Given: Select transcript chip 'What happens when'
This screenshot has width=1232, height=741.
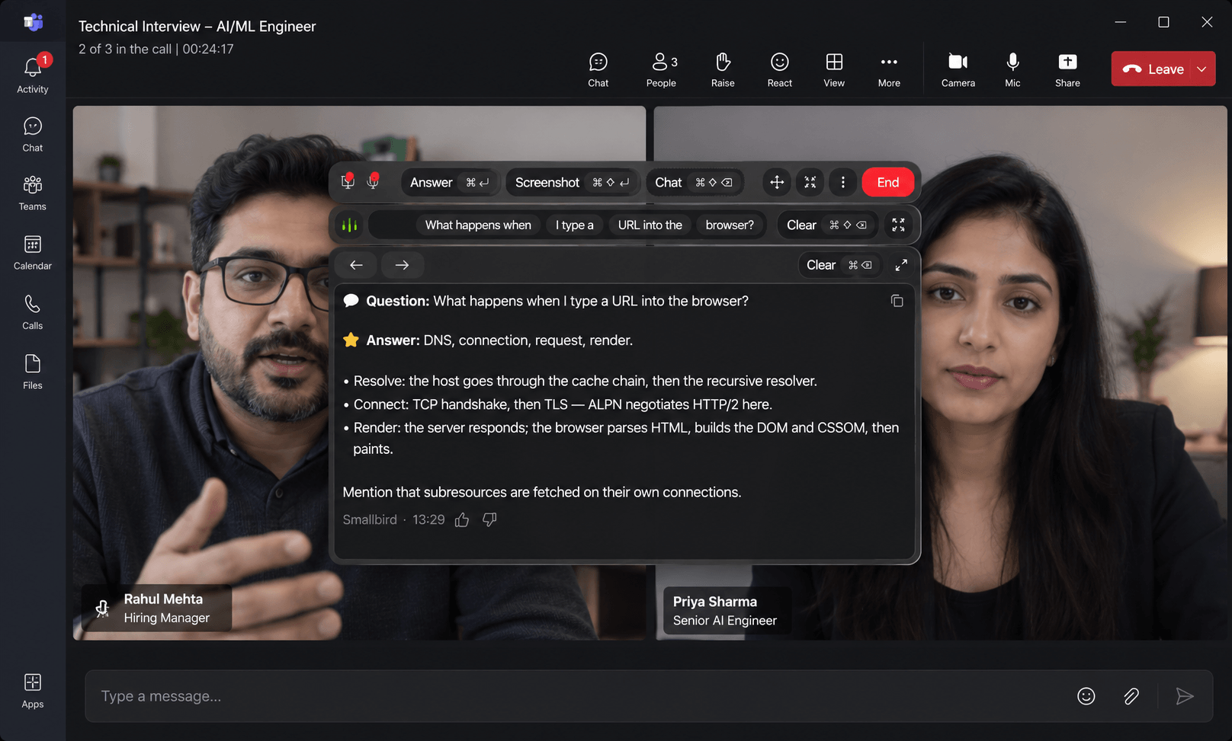Looking at the screenshot, I should click(x=478, y=225).
